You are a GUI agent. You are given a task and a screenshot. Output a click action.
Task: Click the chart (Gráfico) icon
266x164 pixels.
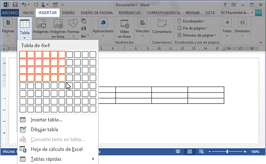(x=84, y=28)
